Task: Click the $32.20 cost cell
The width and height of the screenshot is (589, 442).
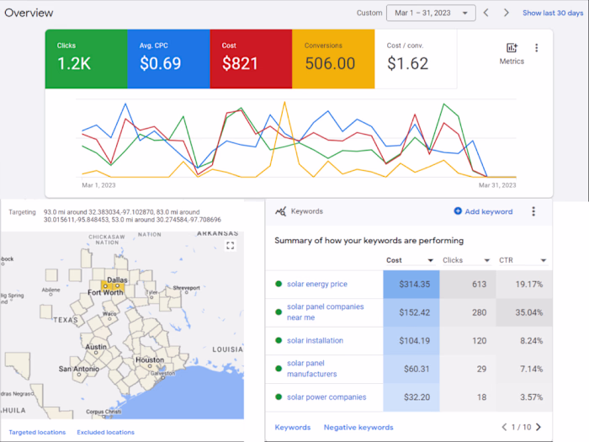Action: coord(411,397)
